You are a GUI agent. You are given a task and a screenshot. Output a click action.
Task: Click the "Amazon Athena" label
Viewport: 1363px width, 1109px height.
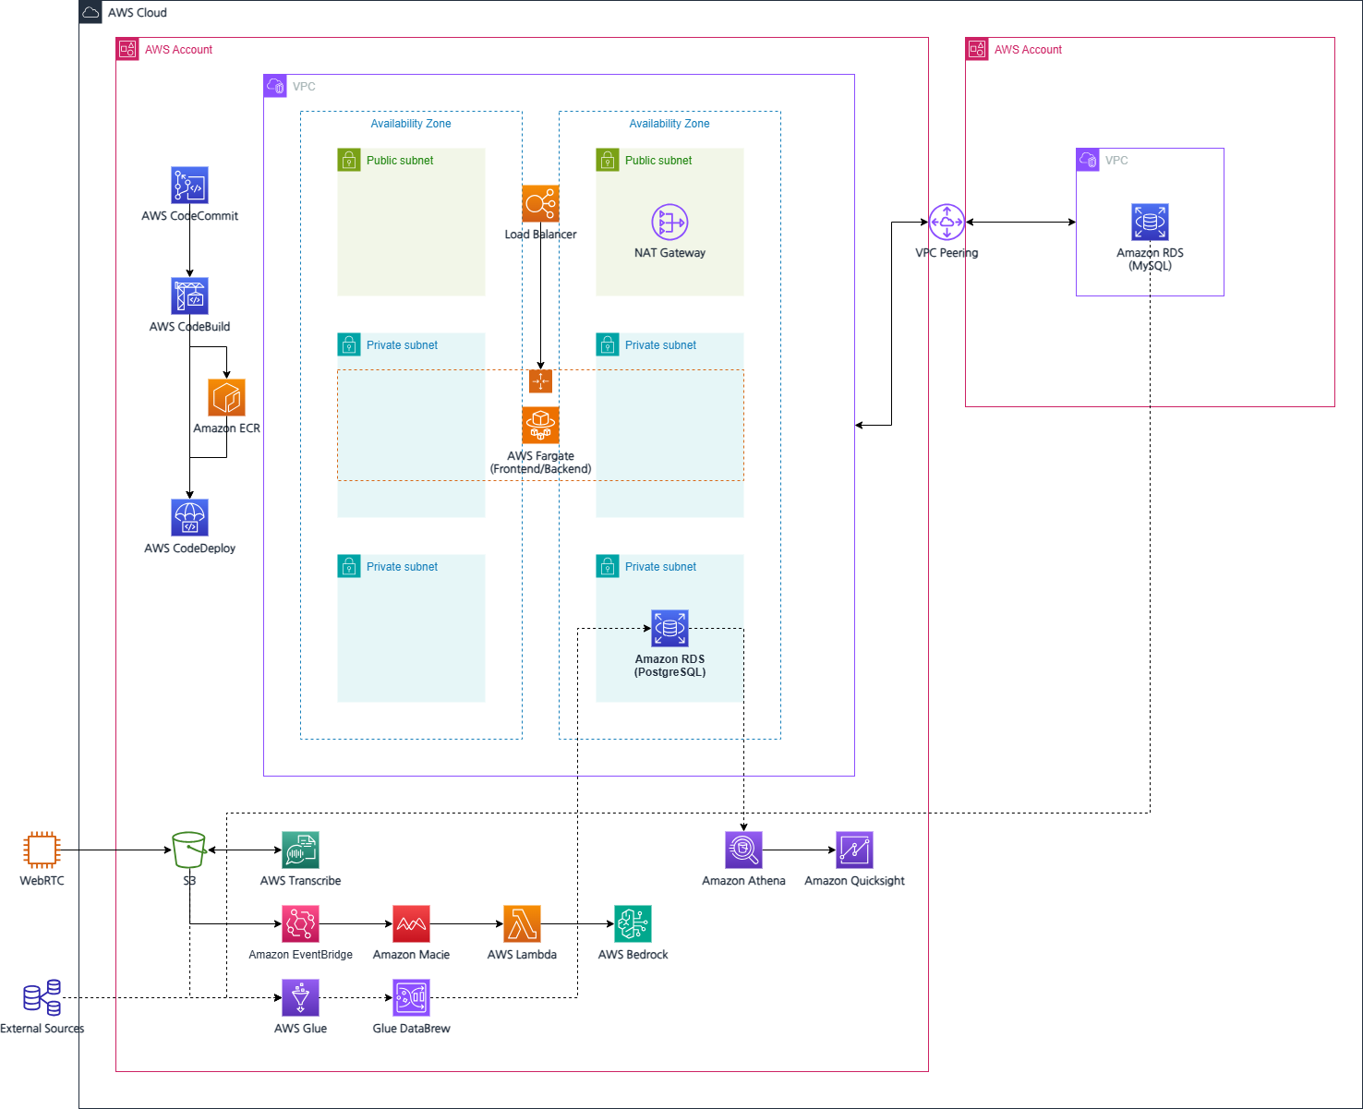coord(743,881)
